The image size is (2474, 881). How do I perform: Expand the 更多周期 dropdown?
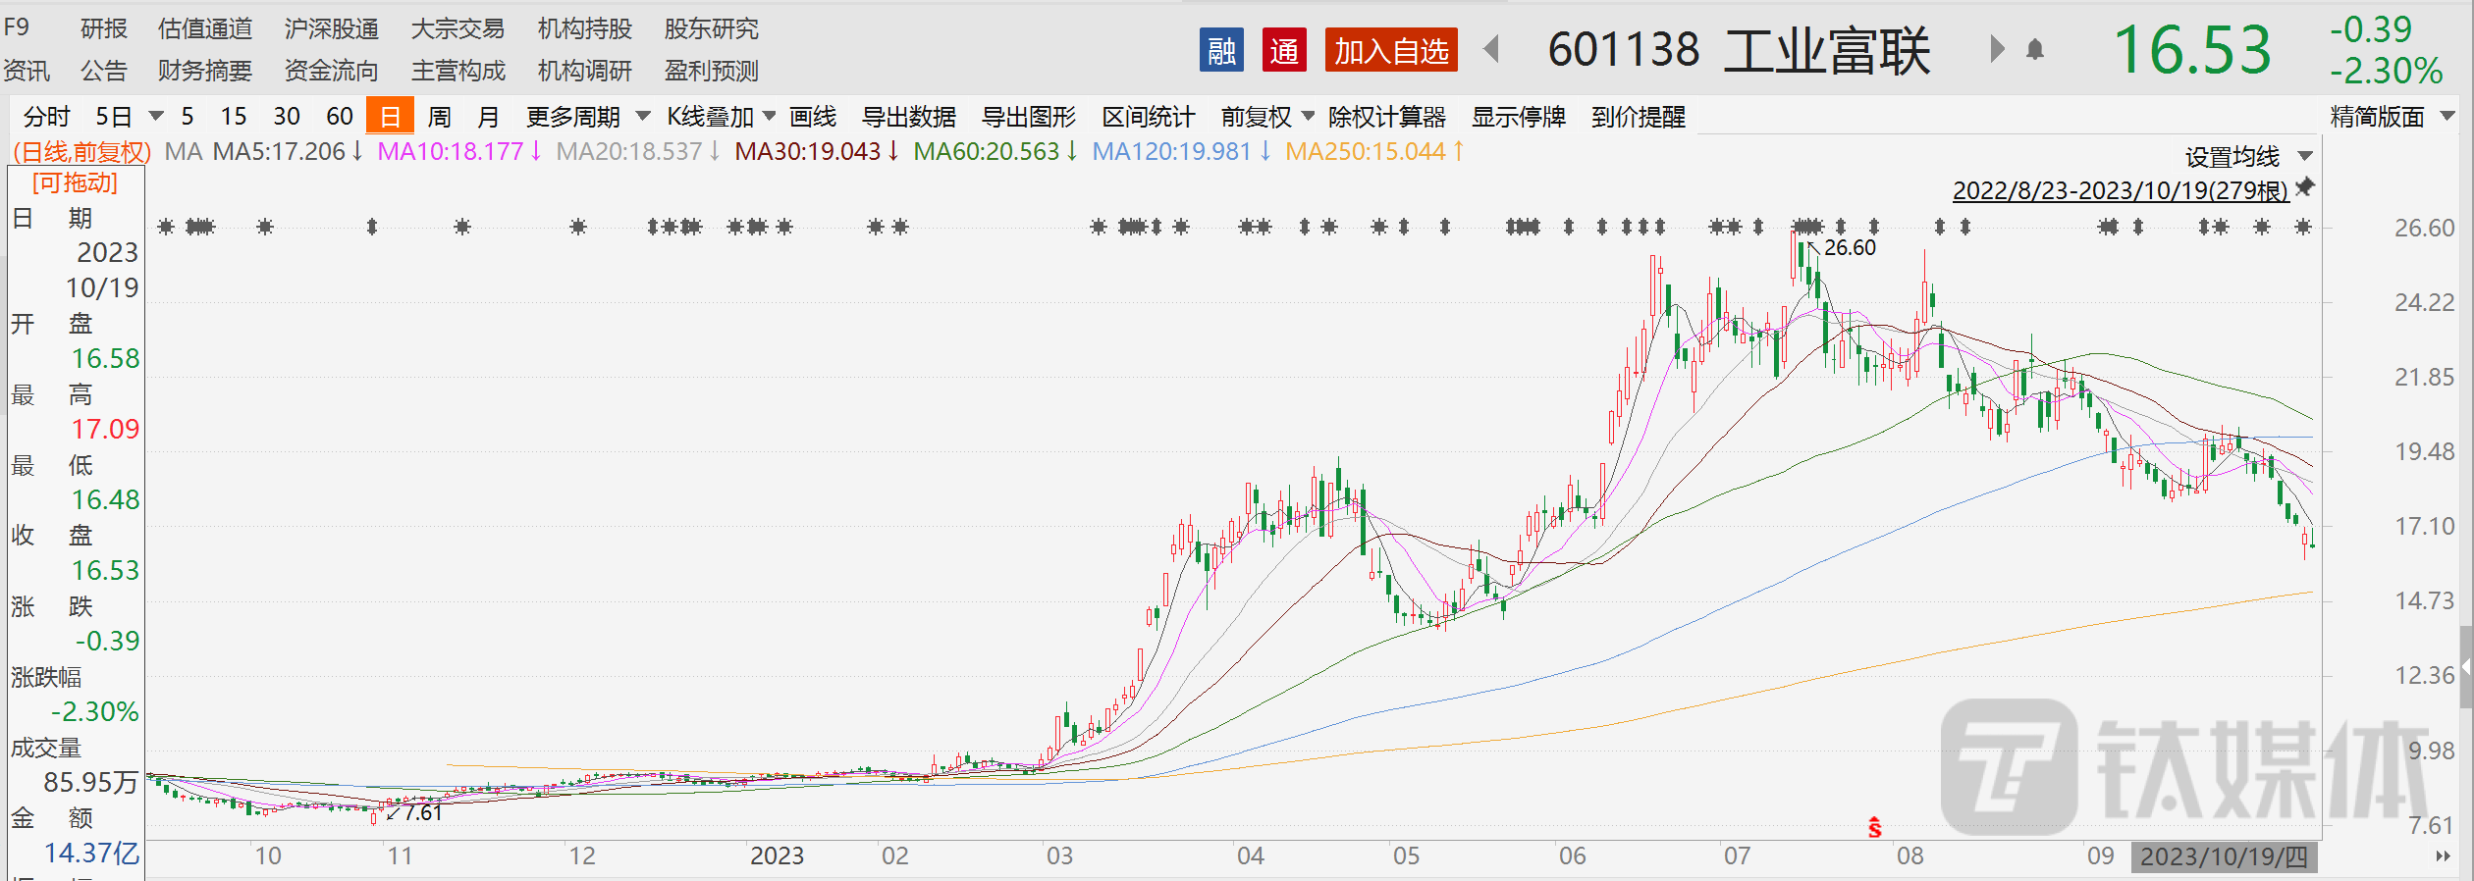point(587,117)
